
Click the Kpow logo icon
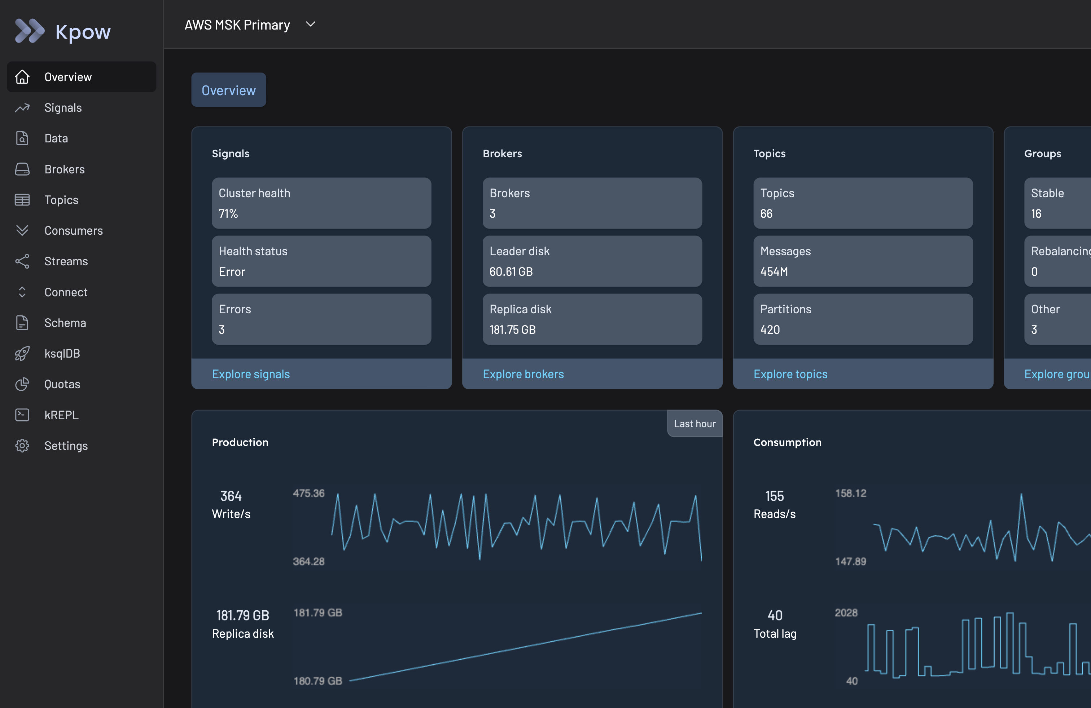(30, 31)
